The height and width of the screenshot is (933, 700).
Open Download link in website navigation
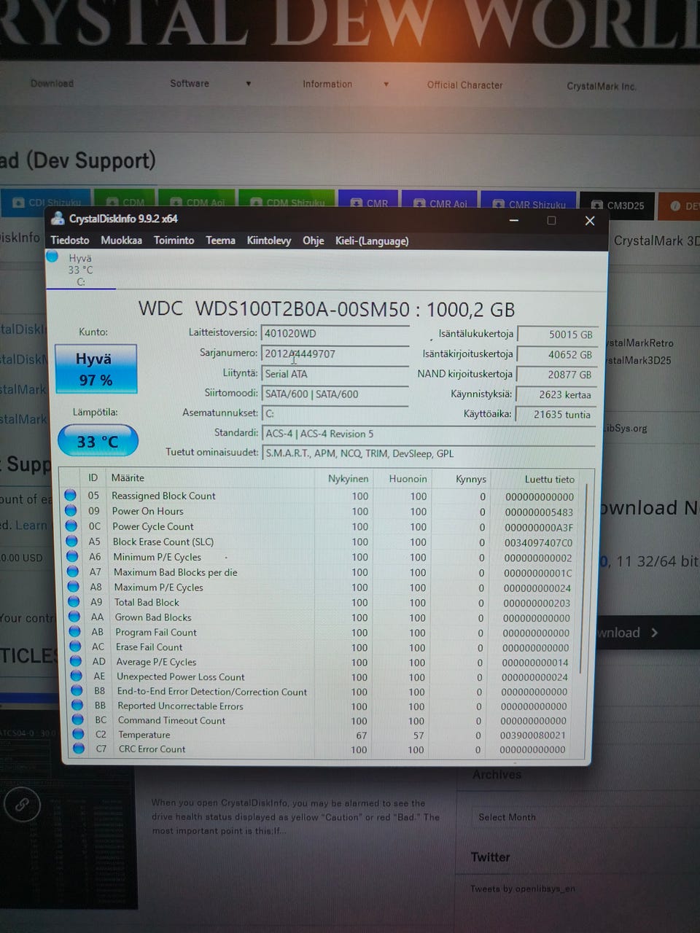pos(52,84)
